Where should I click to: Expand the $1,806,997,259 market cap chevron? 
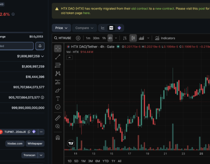(x=42, y=56)
